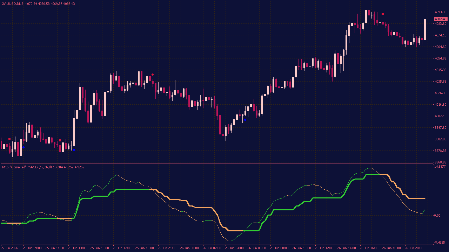The height and width of the screenshot is (252, 449).
Task: Click the 26 Jun 20:00 time label
Action: (414, 248)
